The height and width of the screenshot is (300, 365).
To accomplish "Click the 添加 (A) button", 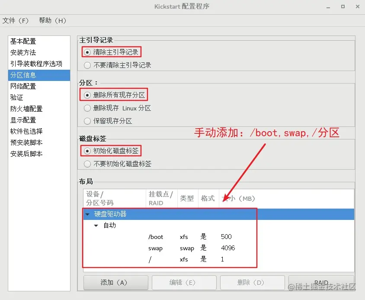I will [116, 283].
